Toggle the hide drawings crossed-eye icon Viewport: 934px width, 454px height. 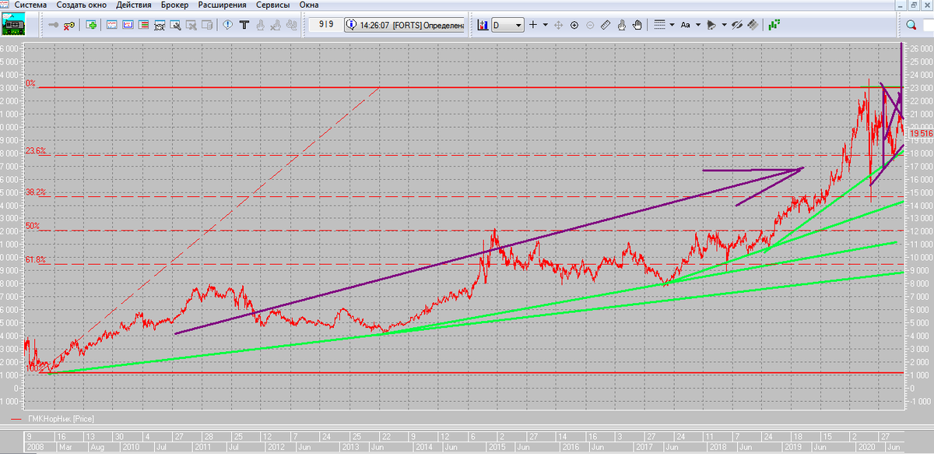point(736,25)
